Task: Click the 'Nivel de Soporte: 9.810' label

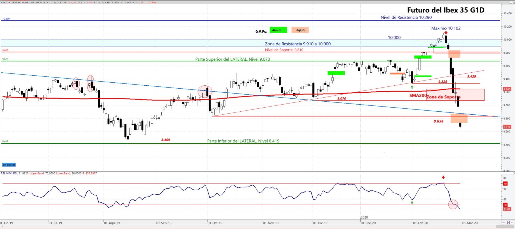Action: pyautogui.click(x=284, y=50)
